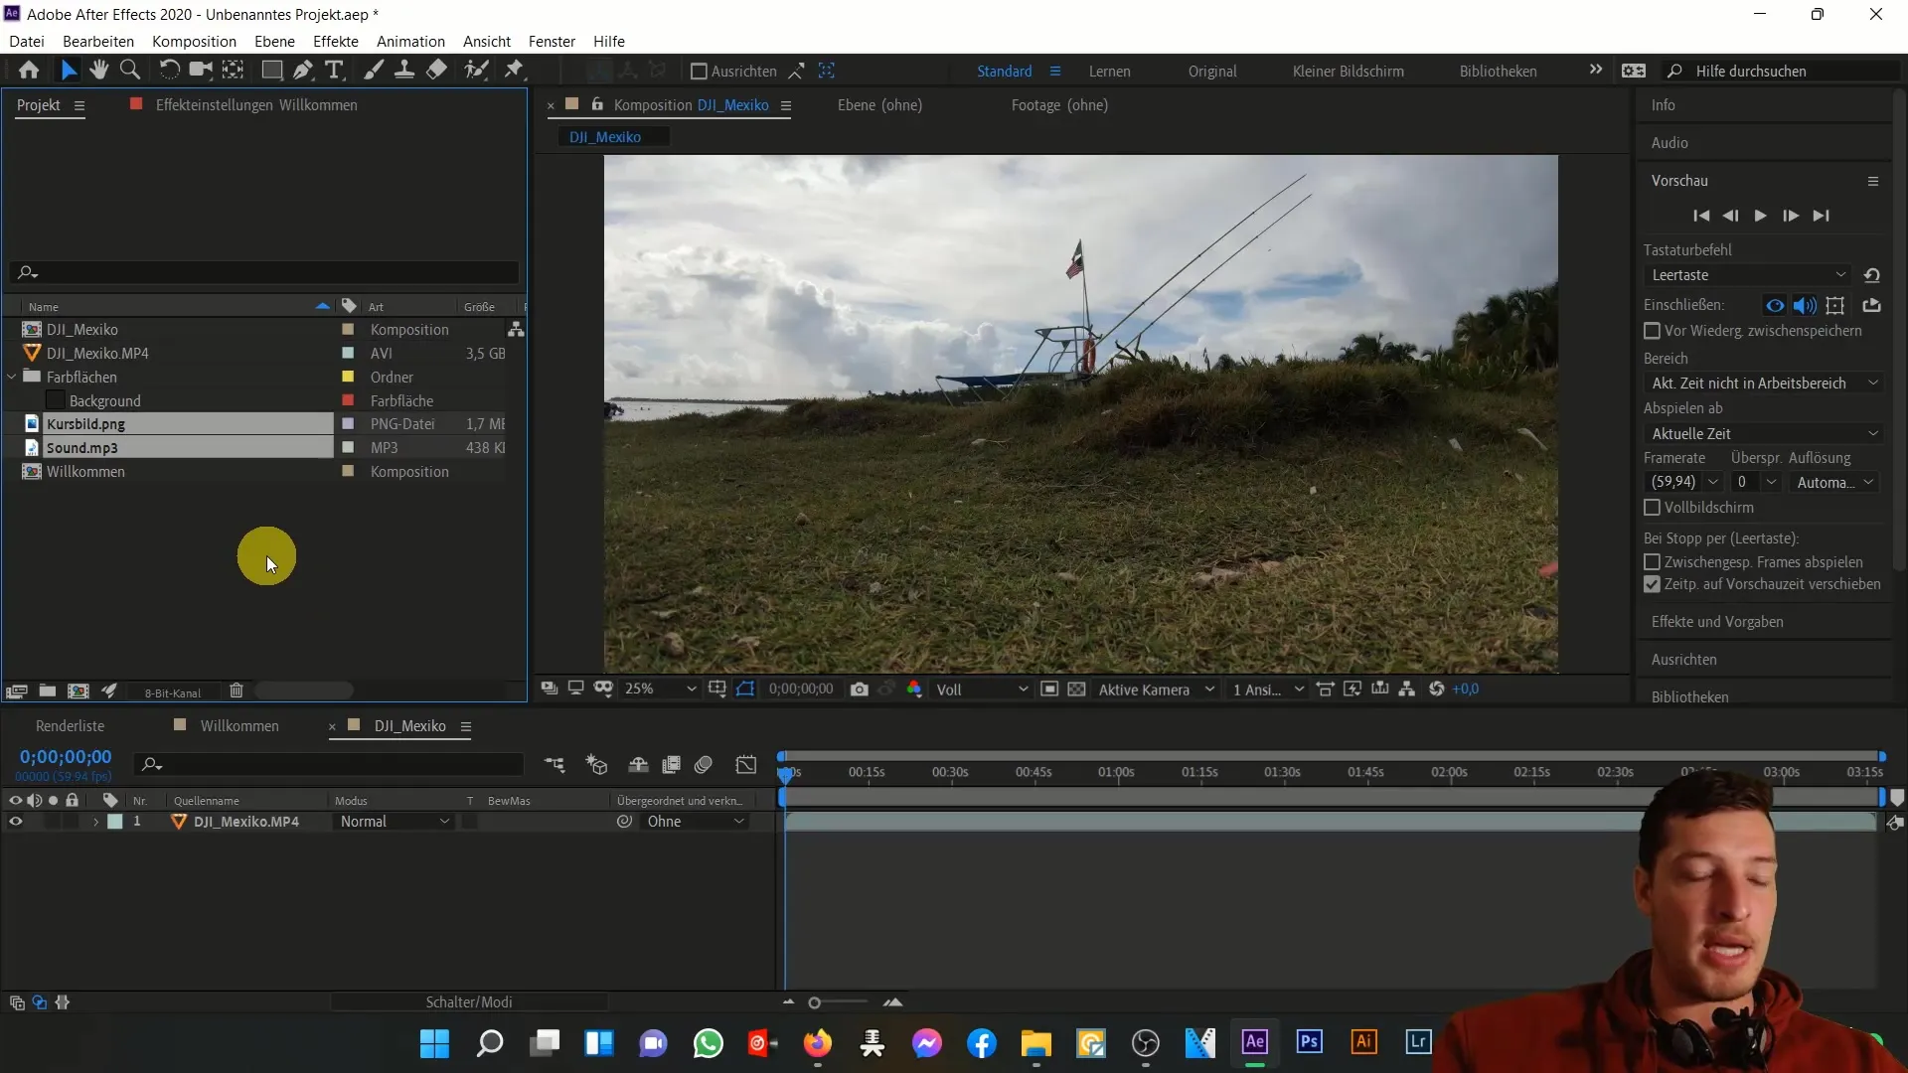The image size is (1908, 1073).
Task: Click the DJI_Mexiko composition tab
Action: (605, 136)
